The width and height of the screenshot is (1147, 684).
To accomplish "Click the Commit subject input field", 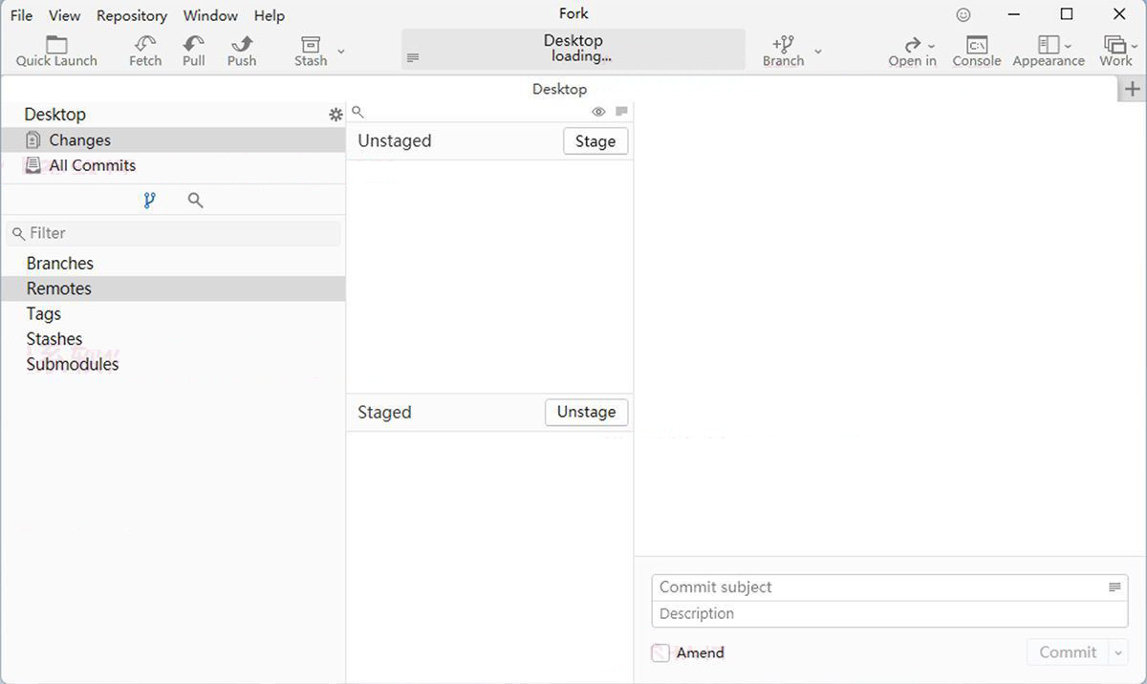I will tap(879, 588).
